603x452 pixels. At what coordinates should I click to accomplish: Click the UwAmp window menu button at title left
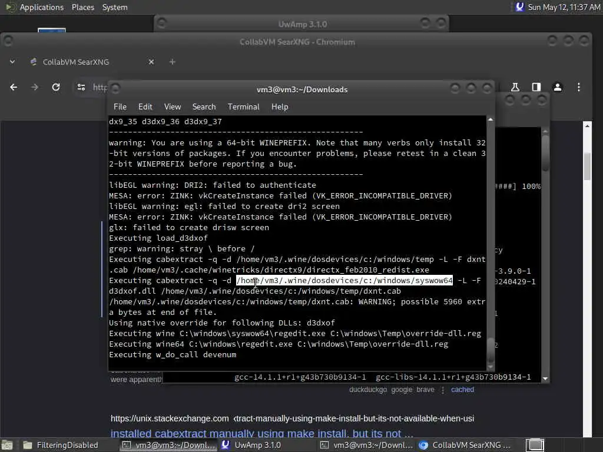coord(161,24)
